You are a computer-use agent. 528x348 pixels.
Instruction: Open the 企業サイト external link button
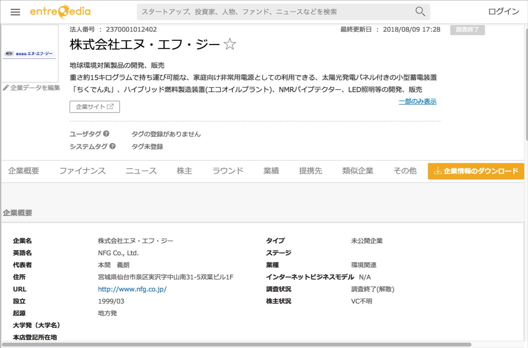coord(95,107)
